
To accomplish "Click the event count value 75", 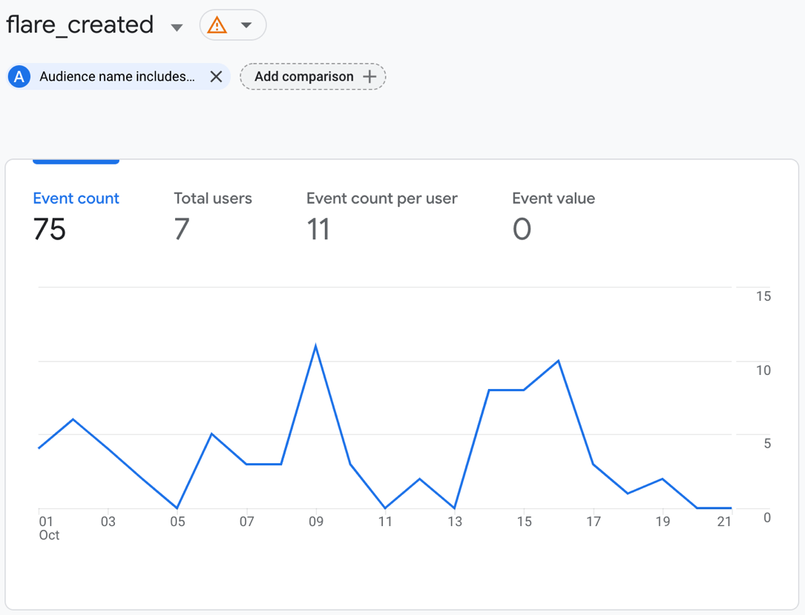I will [50, 230].
